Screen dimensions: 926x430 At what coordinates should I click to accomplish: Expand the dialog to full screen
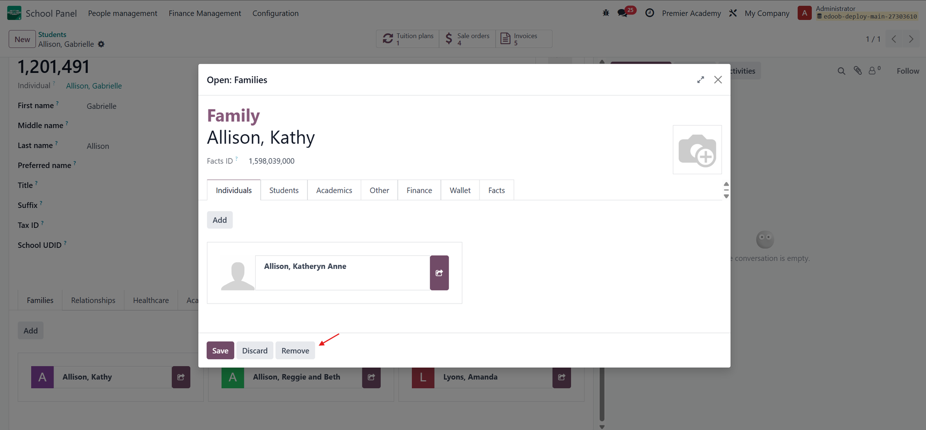[700, 80]
